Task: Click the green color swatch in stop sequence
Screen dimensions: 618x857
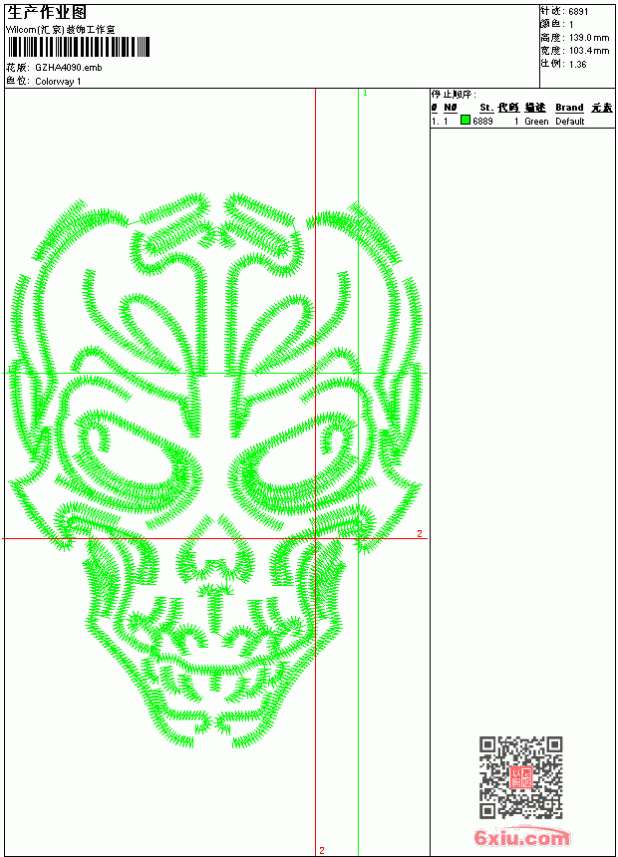Action: coord(465,121)
